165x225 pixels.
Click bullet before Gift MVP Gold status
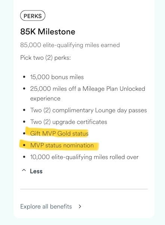tap(24, 133)
